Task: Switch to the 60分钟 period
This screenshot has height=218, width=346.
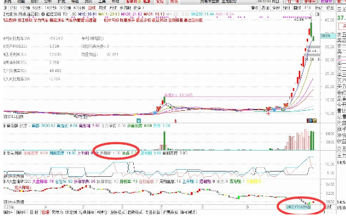Action: (x=79, y=8)
